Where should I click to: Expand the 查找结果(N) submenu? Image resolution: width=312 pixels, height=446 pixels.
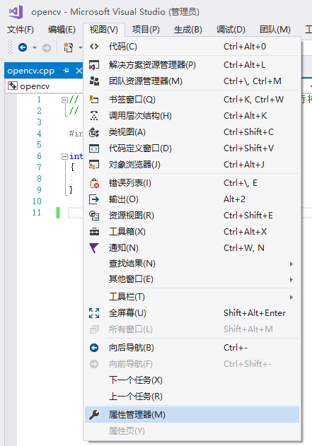click(192, 264)
